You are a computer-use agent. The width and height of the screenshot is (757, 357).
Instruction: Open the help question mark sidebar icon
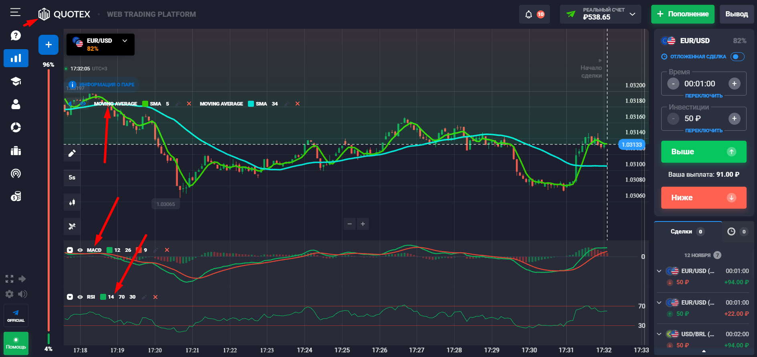coord(16,36)
